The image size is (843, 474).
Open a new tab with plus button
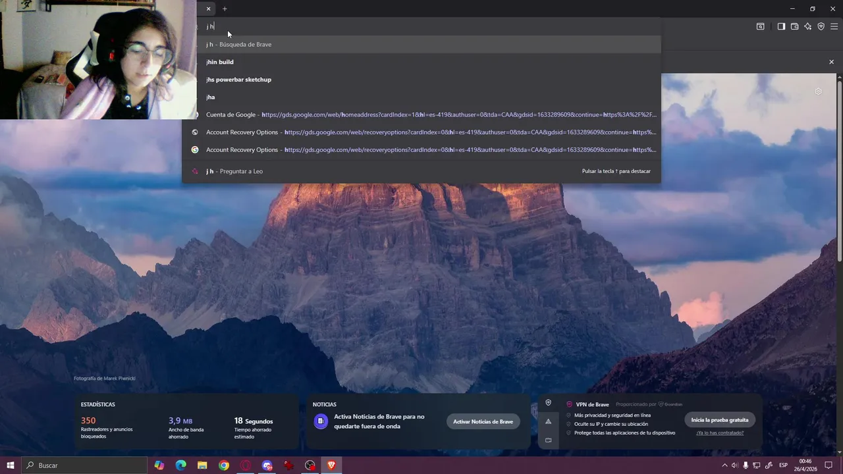(x=225, y=9)
